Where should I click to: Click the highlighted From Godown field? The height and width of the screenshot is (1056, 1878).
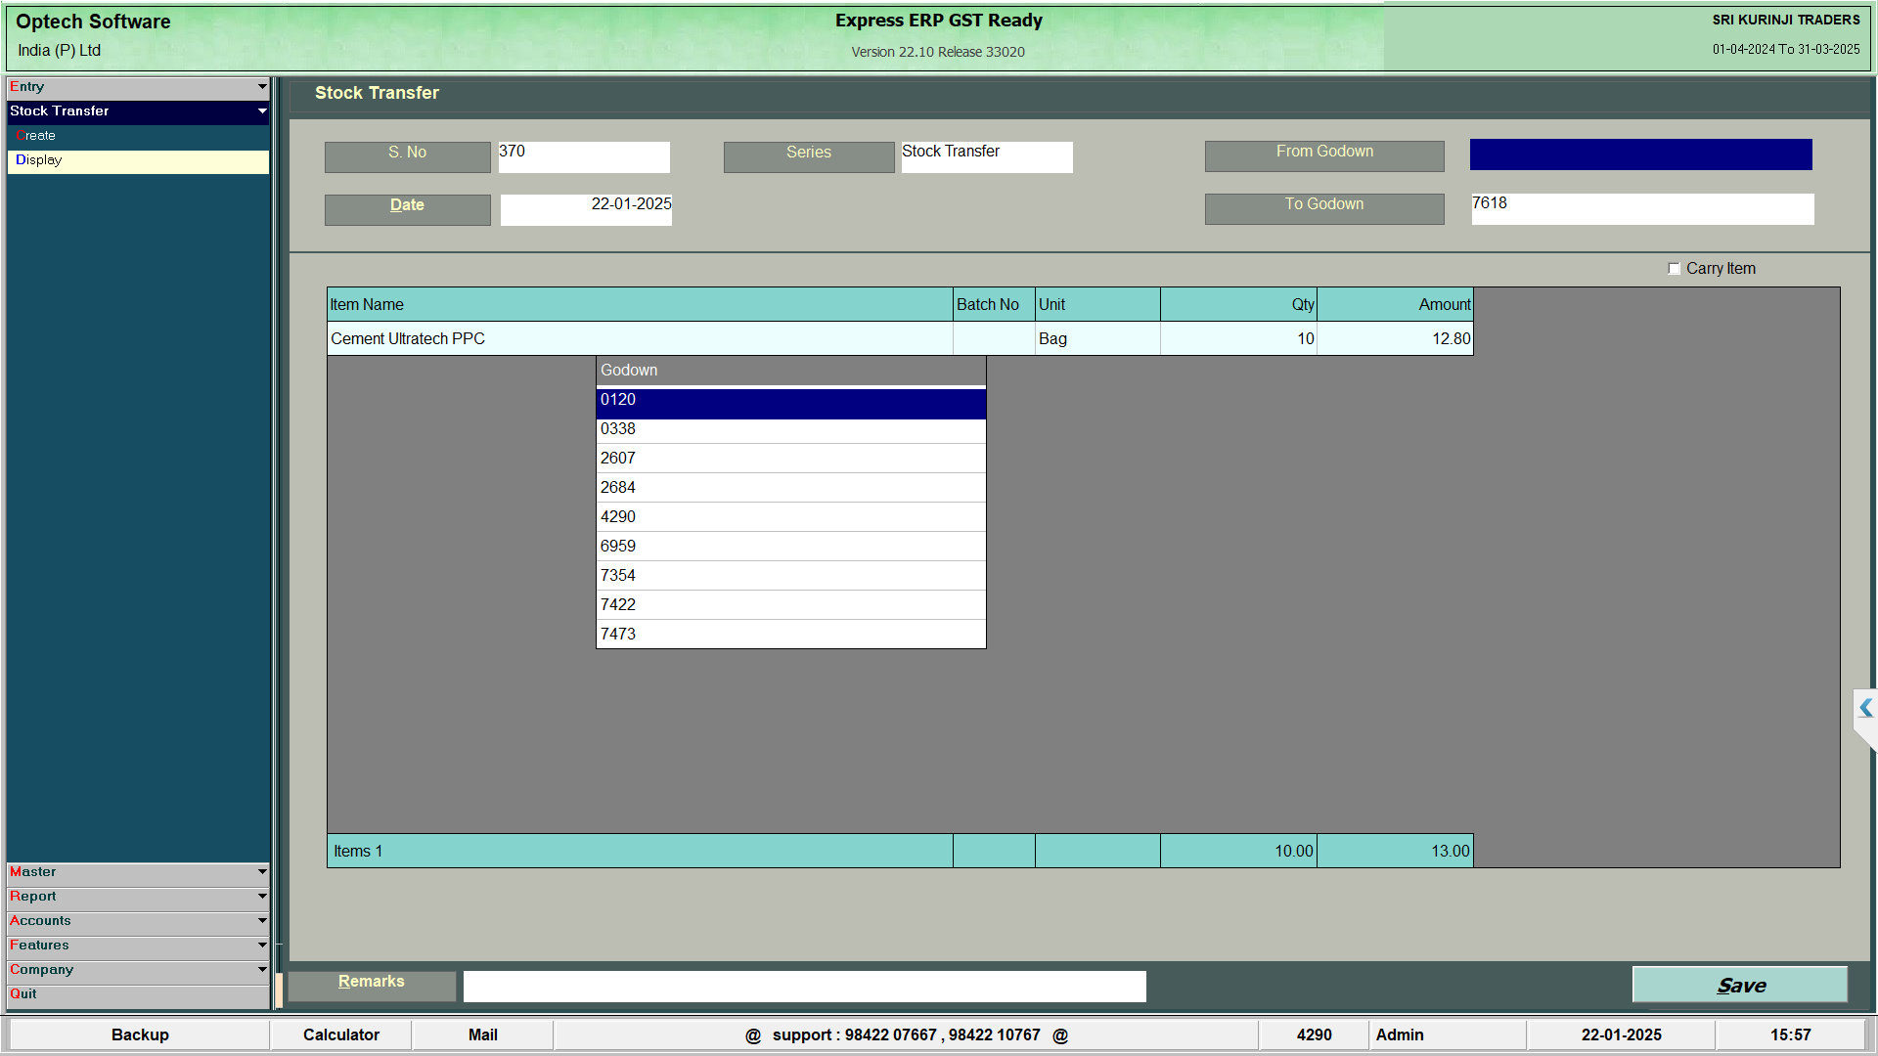(1640, 154)
